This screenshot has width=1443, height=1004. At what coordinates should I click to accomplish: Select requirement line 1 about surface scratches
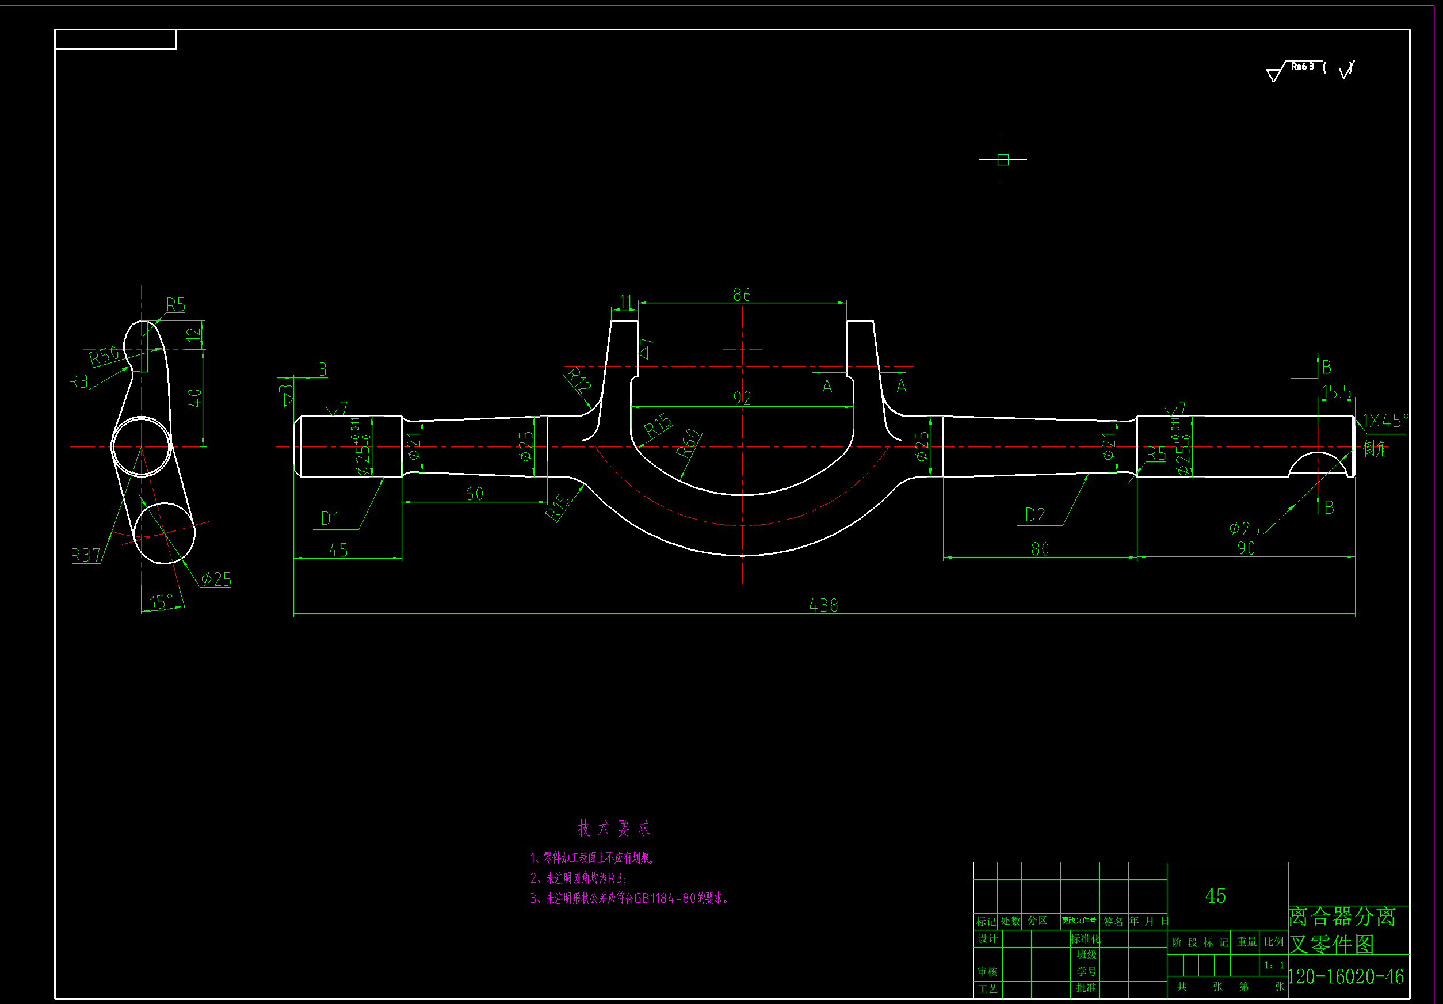click(x=592, y=858)
